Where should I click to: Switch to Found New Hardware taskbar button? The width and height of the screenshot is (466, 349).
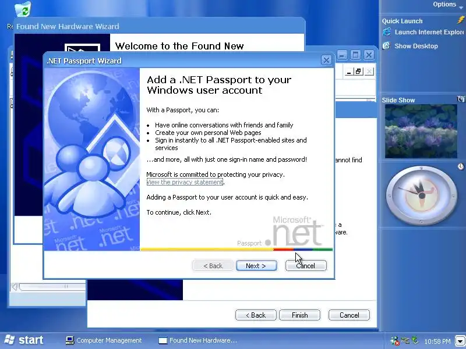198,340
